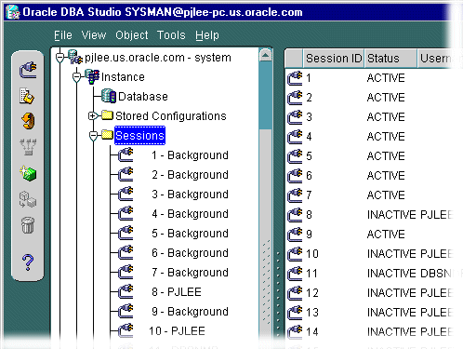
Task: Click the trash can Remove icon
Action: [28, 225]
